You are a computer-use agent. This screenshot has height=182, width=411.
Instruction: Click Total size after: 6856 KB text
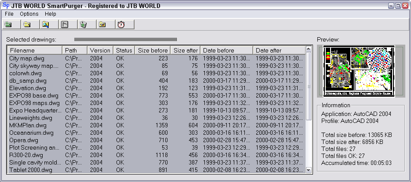point(352,142)
